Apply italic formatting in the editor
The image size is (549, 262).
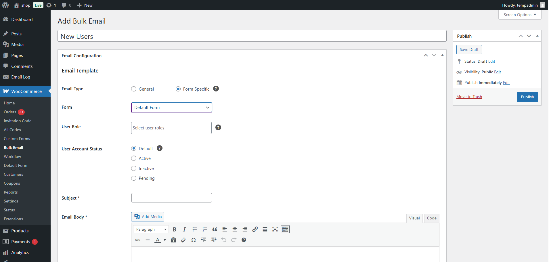coord(184,230)
